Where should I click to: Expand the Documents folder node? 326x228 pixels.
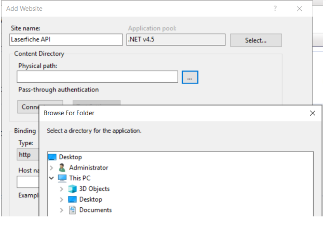tap(61, 210)
